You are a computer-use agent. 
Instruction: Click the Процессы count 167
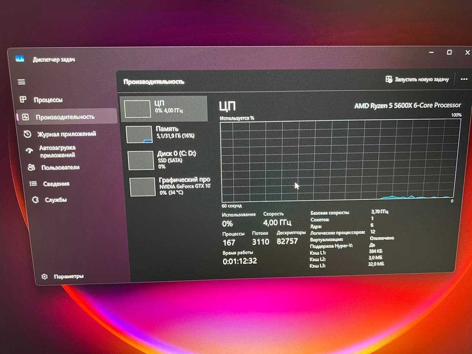229,243
